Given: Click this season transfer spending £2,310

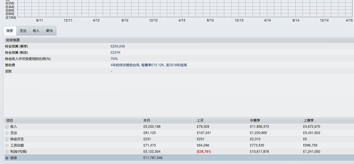Looking at the screenshot, I should coord(255,139).
